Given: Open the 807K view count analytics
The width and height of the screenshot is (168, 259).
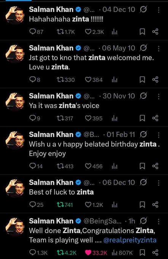Looking at the screenshot, I should (122, 253).
